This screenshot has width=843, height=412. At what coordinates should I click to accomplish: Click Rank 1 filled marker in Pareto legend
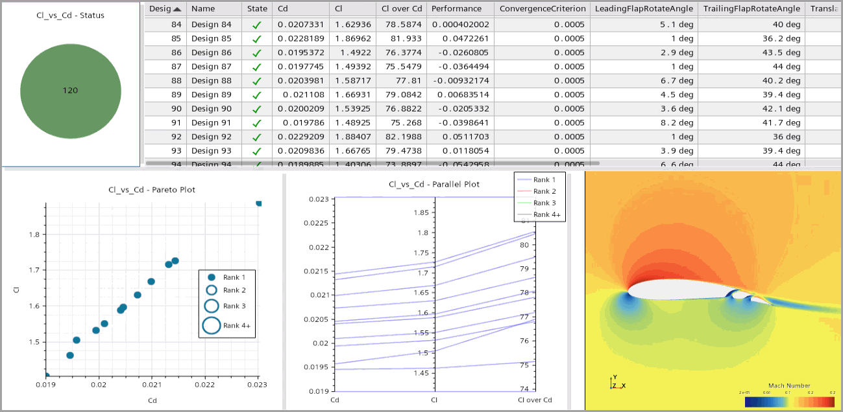pyautogui.click(x=211, y=277)
